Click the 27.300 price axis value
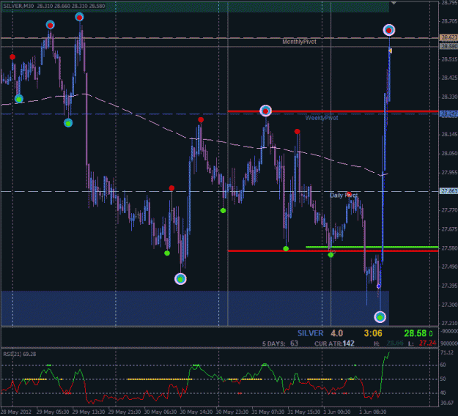The width and height of the screenshot is (458, 416). (x=449, y=305)
